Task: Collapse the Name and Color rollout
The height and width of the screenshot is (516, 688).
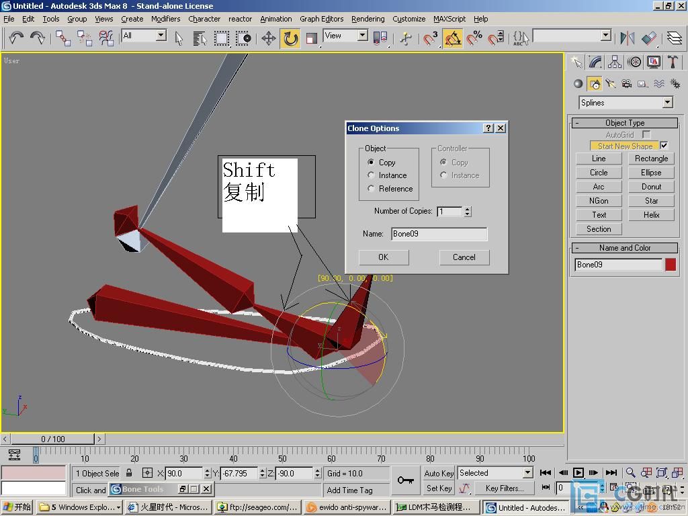Action: (x=626, y=248)
